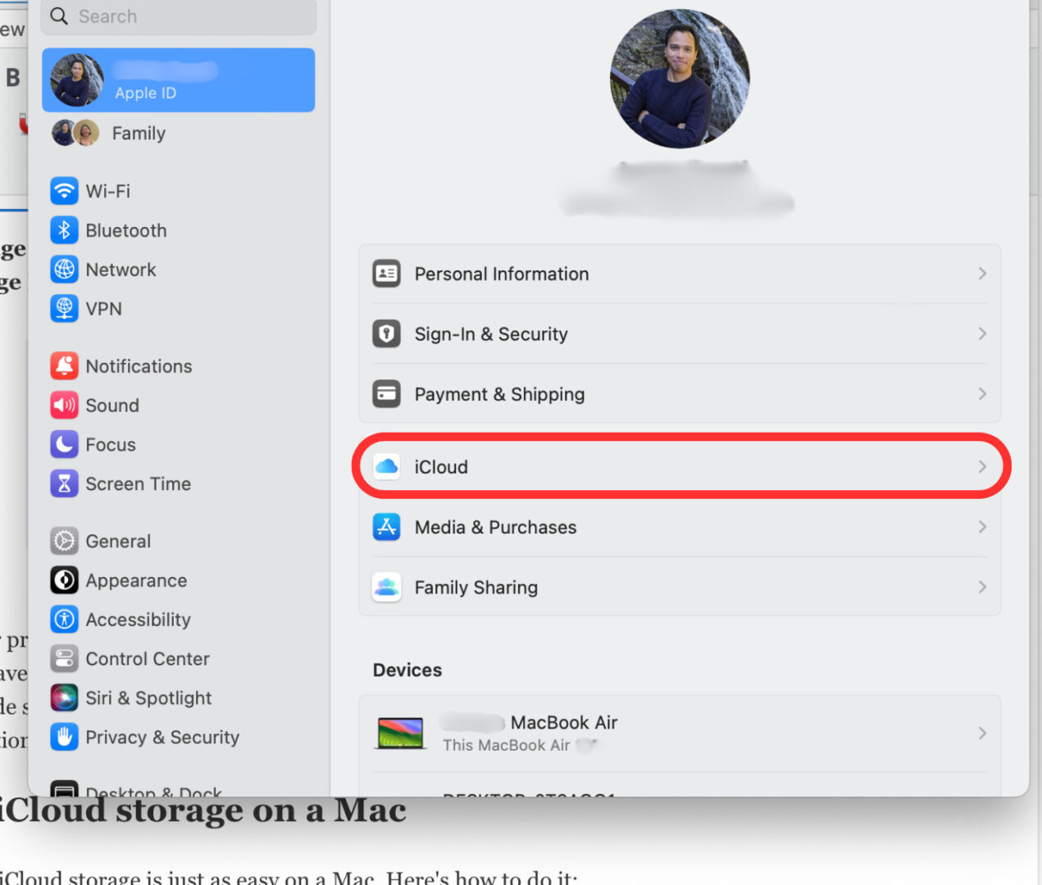Click the Family Sharing people icon
Screen dimensions: 1042x885
tap(386, 588)
